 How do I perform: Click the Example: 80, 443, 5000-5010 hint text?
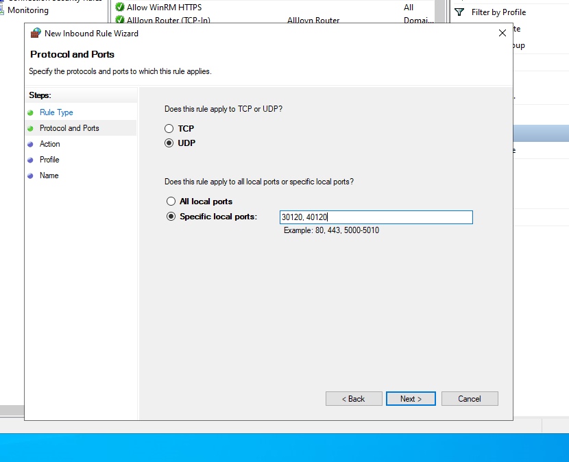(331, 230)
